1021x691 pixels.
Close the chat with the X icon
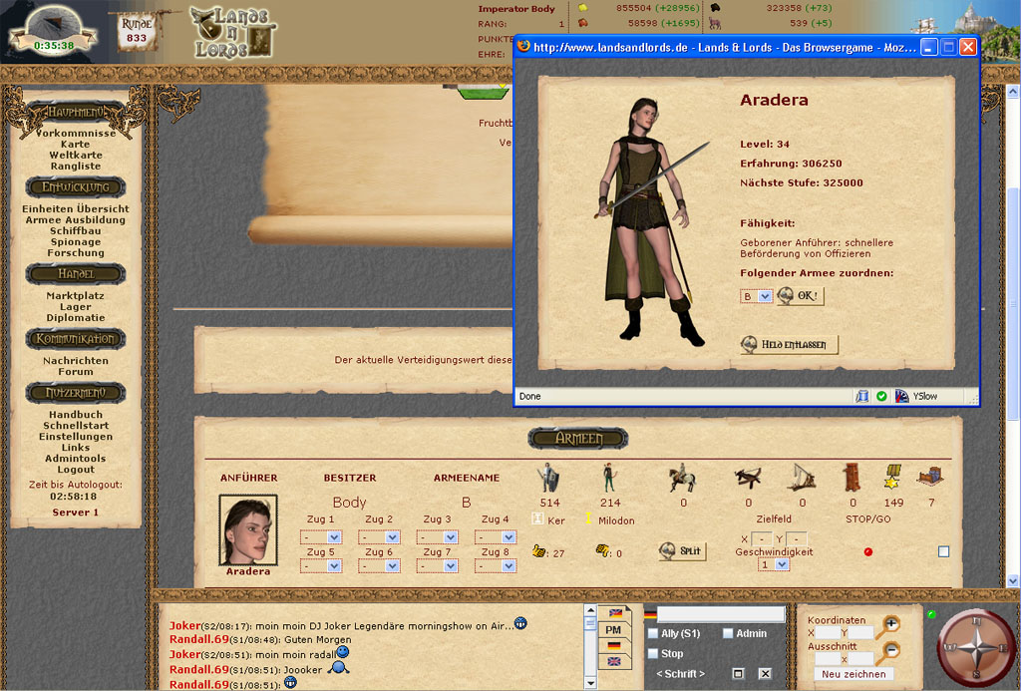765,673
